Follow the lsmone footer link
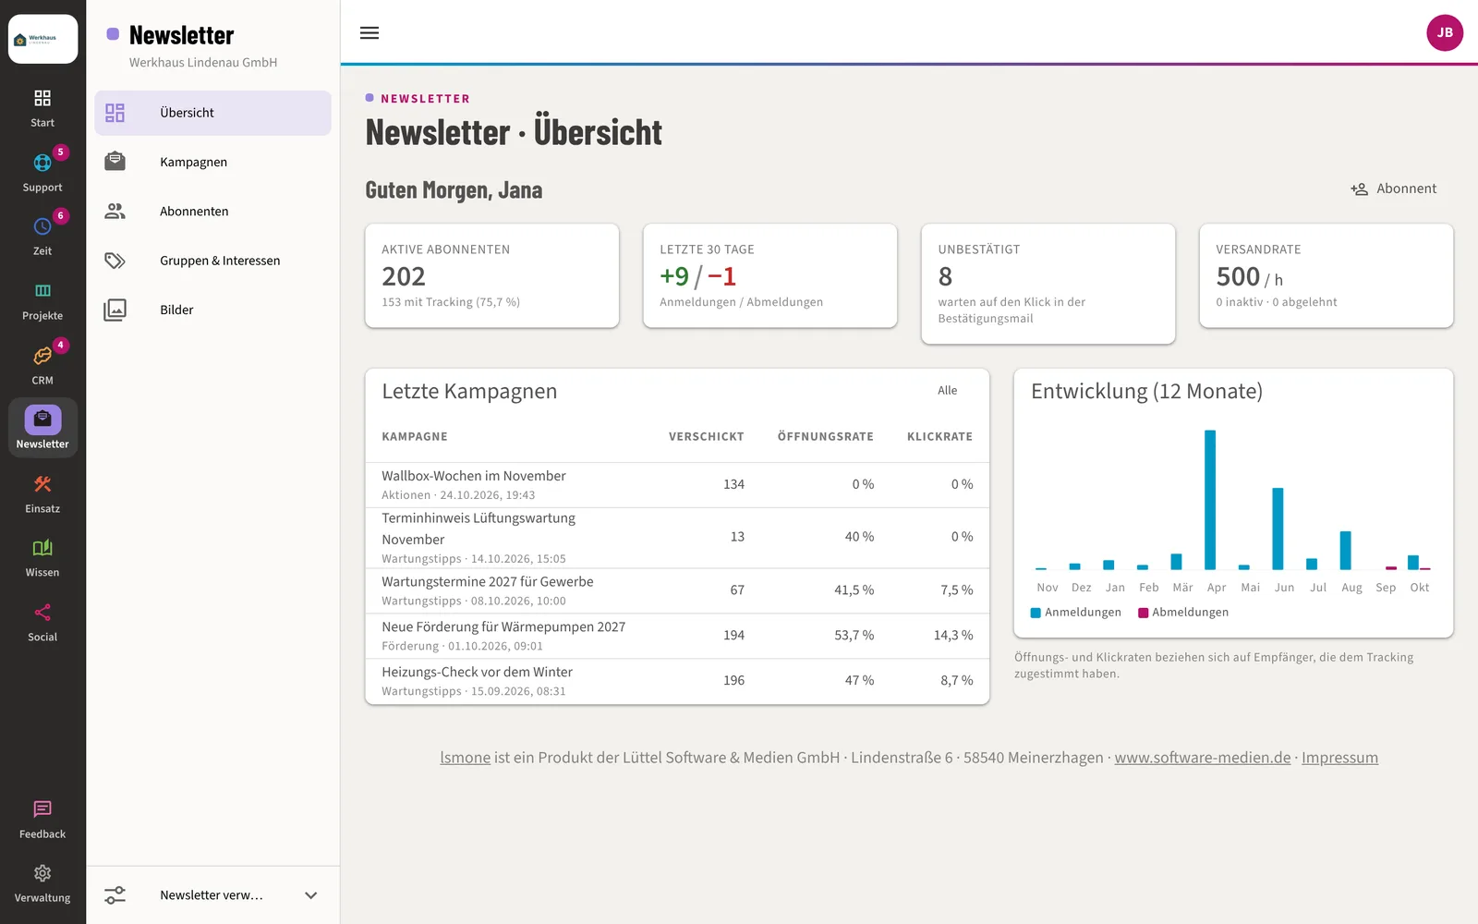1478x924 pixels. point(465,758)
